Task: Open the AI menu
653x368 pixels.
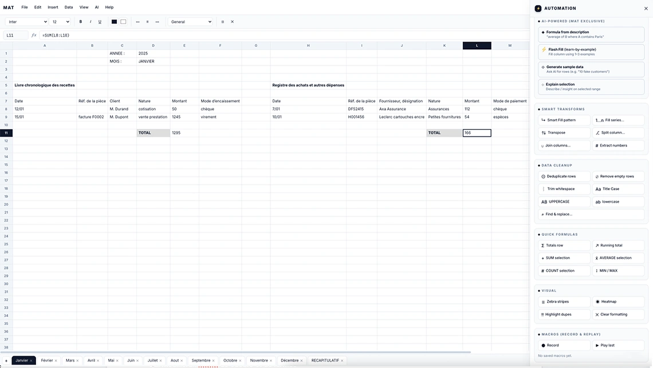Action: coord(97,7)
